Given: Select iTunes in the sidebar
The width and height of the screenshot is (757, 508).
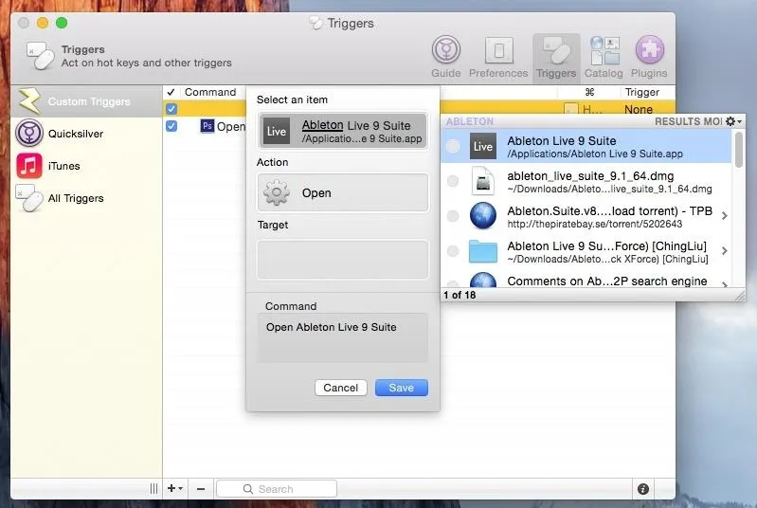Looking at the screenshot, I should (86, 166).
